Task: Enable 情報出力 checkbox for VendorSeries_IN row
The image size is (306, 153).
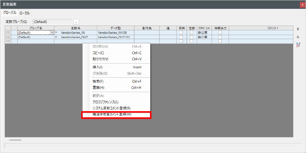Action: pos(220,33)
